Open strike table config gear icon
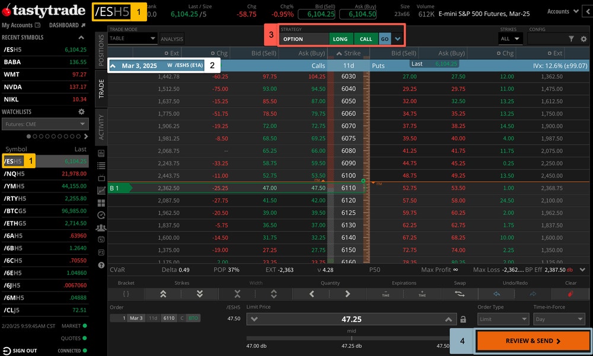Image resolution: width=593 pixels, height=356 pixels. (584, 39)
